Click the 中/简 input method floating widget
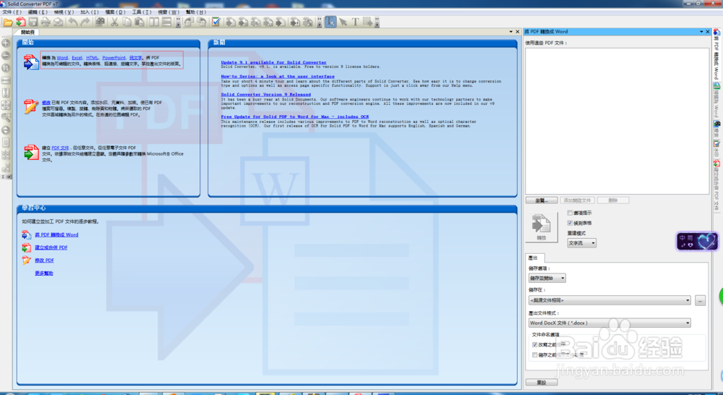Image resolution: width=723 pixels, height=395 pixels. click(x=697, y=242)
